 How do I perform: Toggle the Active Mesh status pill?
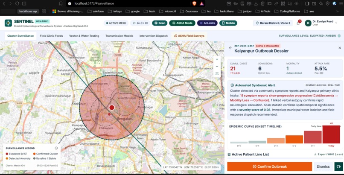[x=116, y=23]
